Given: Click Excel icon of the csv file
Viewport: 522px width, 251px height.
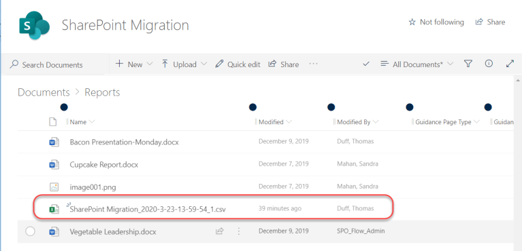Looking at the screenshot, I should (x=54, y=210).
